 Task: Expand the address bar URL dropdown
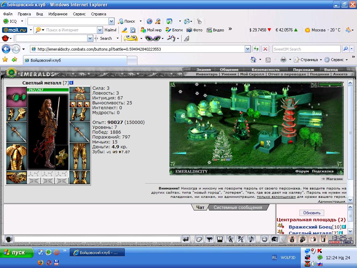click(248, 49)
